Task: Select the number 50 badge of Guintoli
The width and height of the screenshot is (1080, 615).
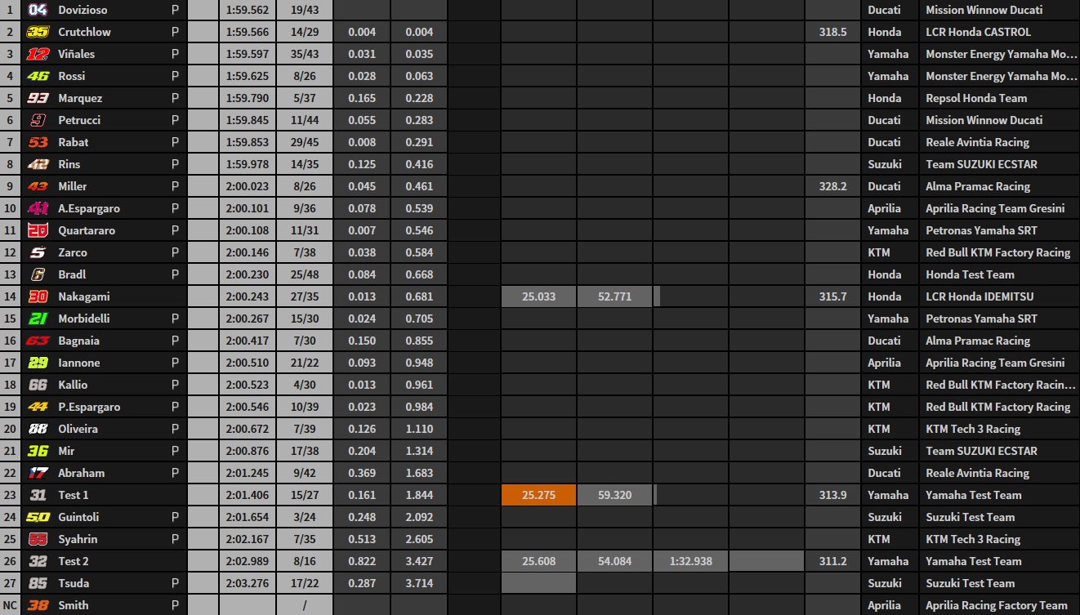Action: point(38,517)
